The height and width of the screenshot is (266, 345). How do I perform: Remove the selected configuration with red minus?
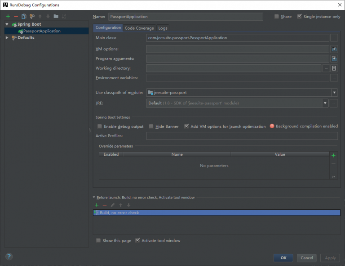(16, 16)
